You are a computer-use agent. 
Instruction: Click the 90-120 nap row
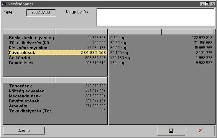[162, 53]
